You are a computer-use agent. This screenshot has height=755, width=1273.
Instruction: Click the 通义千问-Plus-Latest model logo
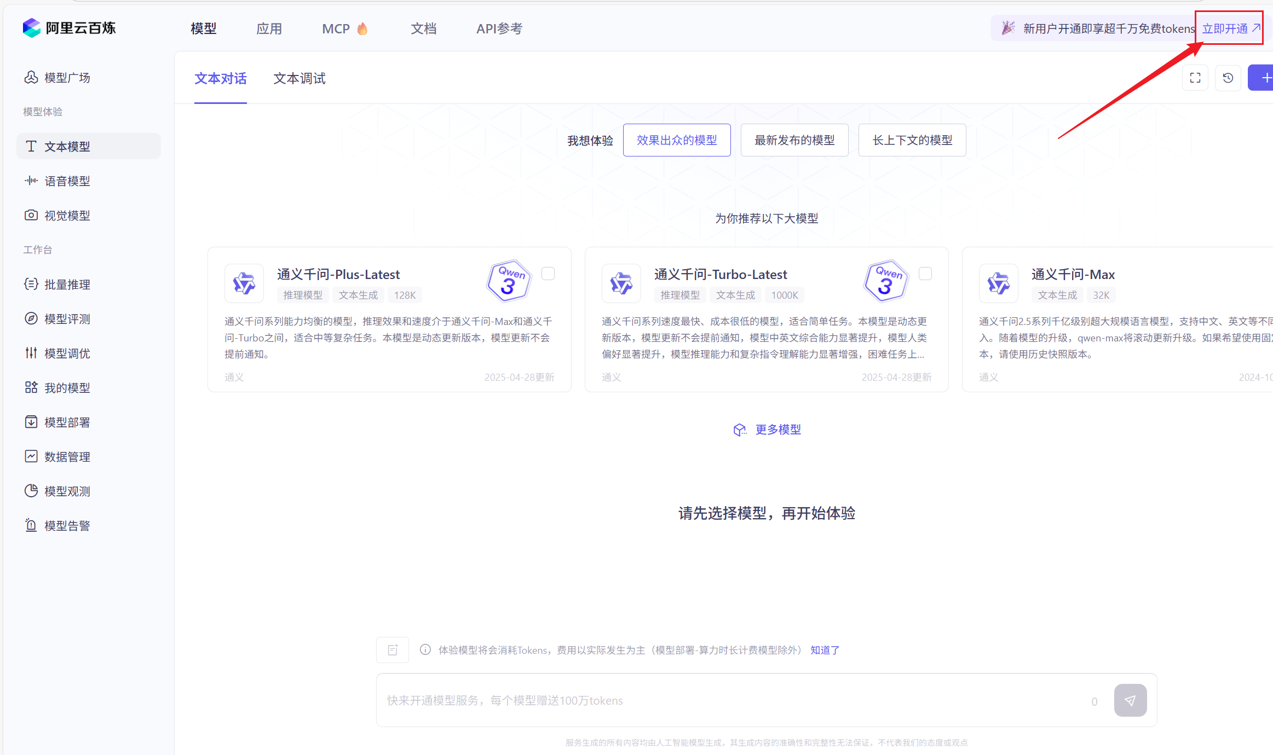(244, 283)
